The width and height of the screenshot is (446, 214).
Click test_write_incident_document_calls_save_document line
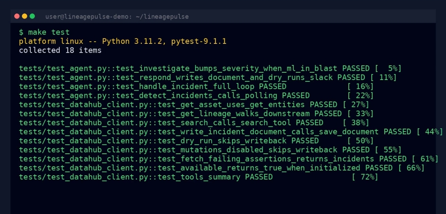pos(231,131)
